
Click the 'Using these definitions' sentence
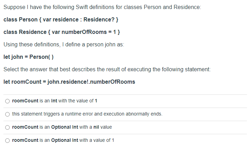tap(64, 45)
